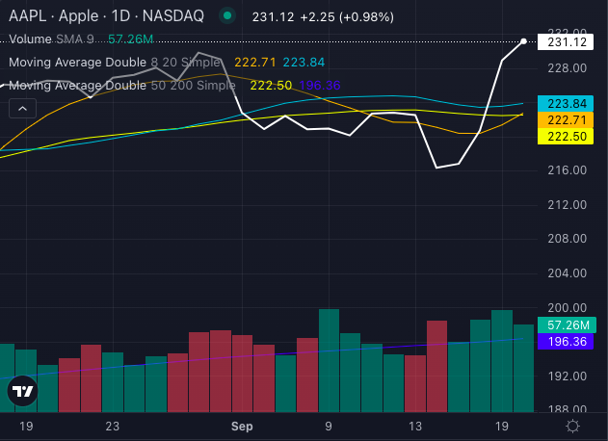Click the orange 222.71 price tag
This screenshot has width=608, height=441.
point(568,120)
